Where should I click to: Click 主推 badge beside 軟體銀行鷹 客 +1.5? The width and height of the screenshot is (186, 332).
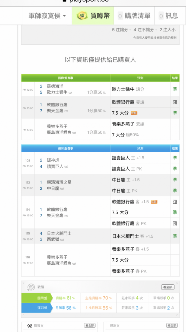(x=154, y=202)
